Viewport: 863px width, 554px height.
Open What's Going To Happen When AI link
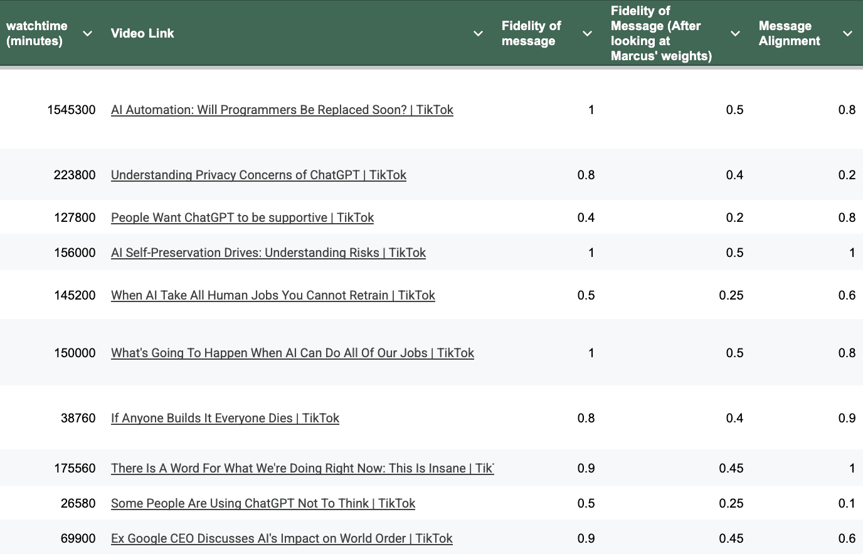[x=292, y=353]
